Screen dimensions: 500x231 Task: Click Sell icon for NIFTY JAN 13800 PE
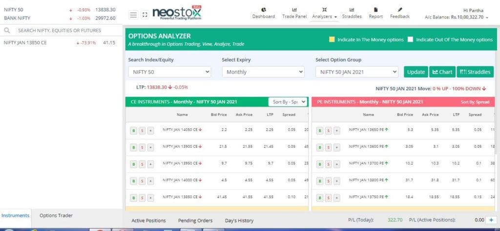click(x=329, y=181)
